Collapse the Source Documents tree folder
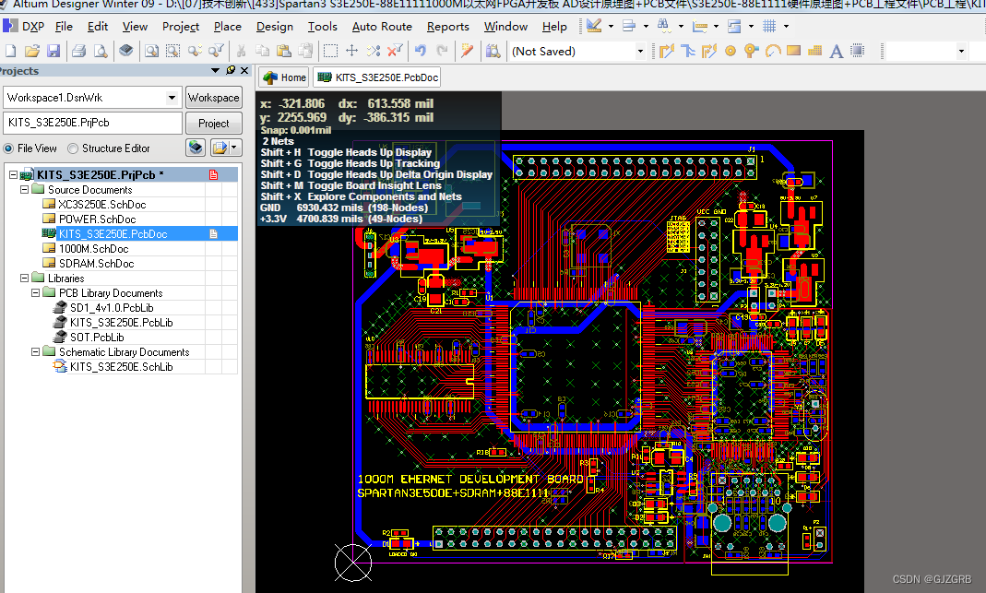986x593 pixels. coord(25,189)
